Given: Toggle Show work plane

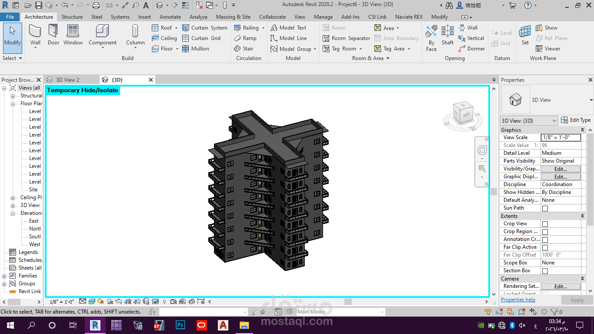Looking at the screenshot, I should tap(546, 28).
